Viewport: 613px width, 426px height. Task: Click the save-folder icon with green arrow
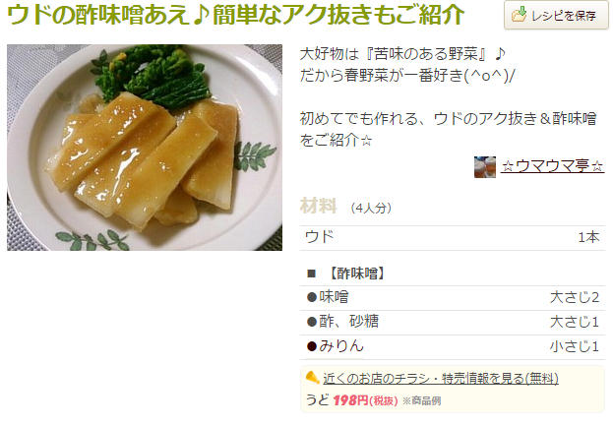pos(520,15)
